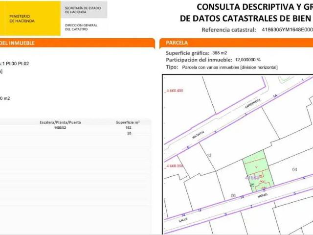Click the 162 surface cell
The image size is (313, 235).
pos(128,127)
